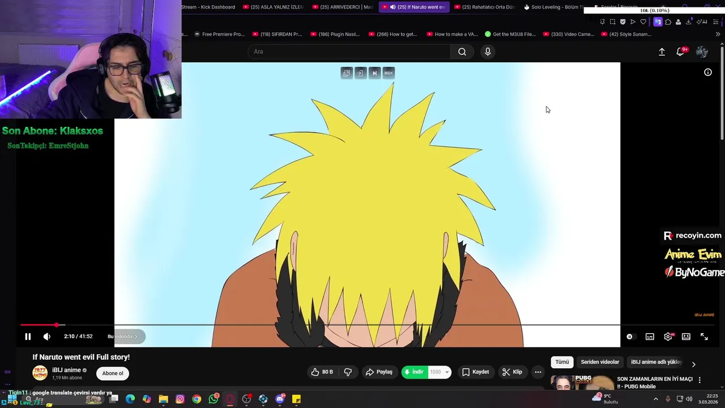Open video player settings gear
Screen dimensions: 725x408
pos(668,337)
